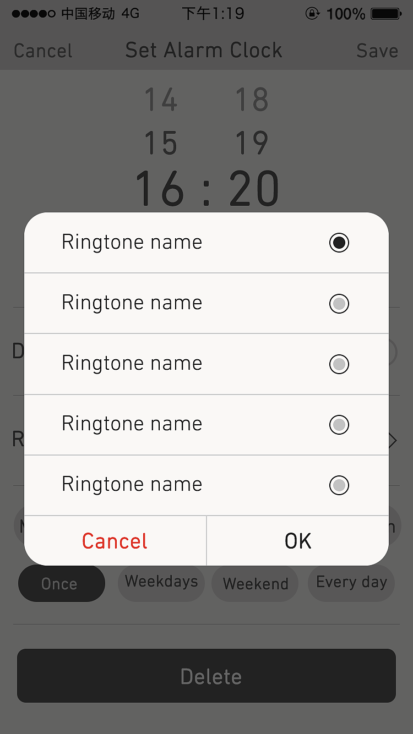Tap hour 15 in the time picker
The image size is (413, 734).
tap(161, 143)
